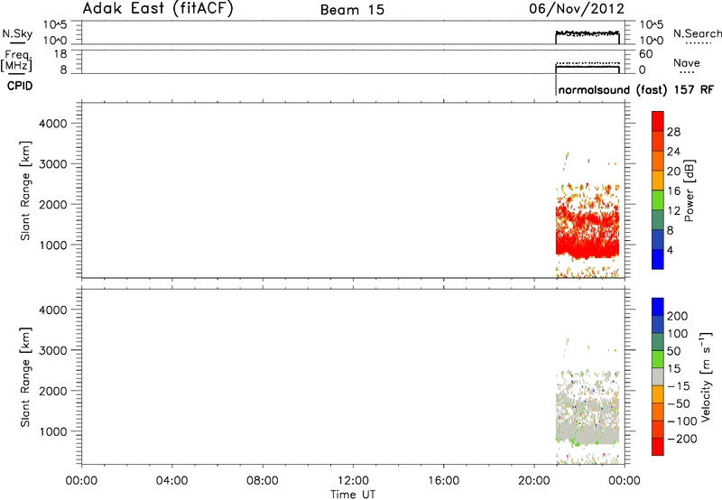
Task: Click the "Time UT" axis title
Action: 353,495
